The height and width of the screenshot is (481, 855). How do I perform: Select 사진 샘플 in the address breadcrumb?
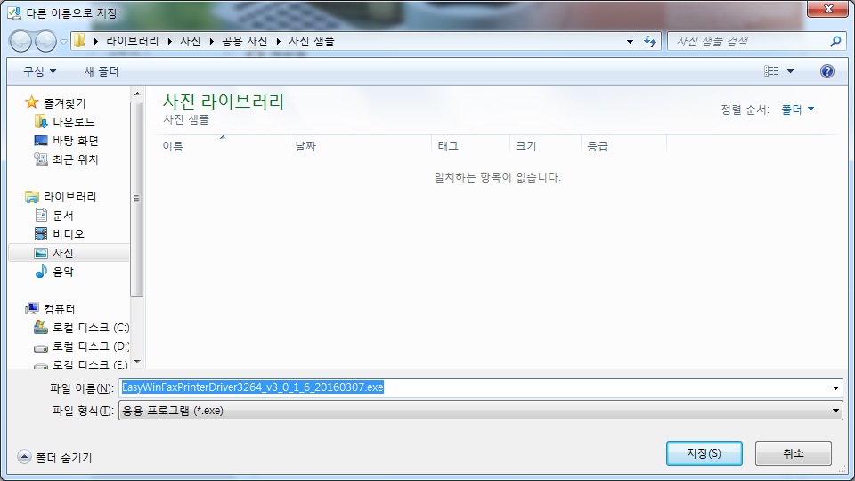click(312, 41)
